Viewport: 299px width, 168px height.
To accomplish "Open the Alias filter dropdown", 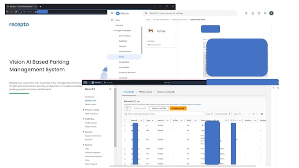I will [237, 114].
